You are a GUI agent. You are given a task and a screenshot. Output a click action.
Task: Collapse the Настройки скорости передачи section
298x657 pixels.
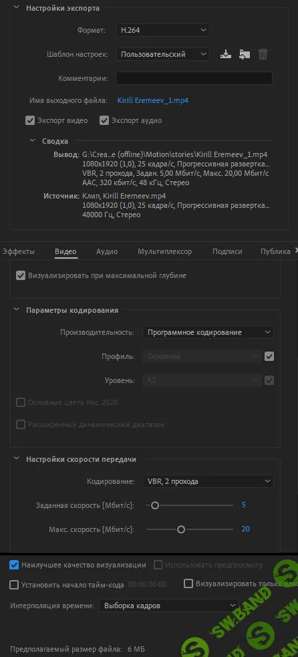16,458
